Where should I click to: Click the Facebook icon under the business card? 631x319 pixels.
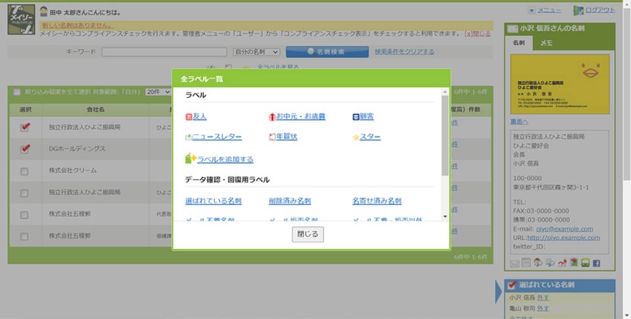[596, 263]
